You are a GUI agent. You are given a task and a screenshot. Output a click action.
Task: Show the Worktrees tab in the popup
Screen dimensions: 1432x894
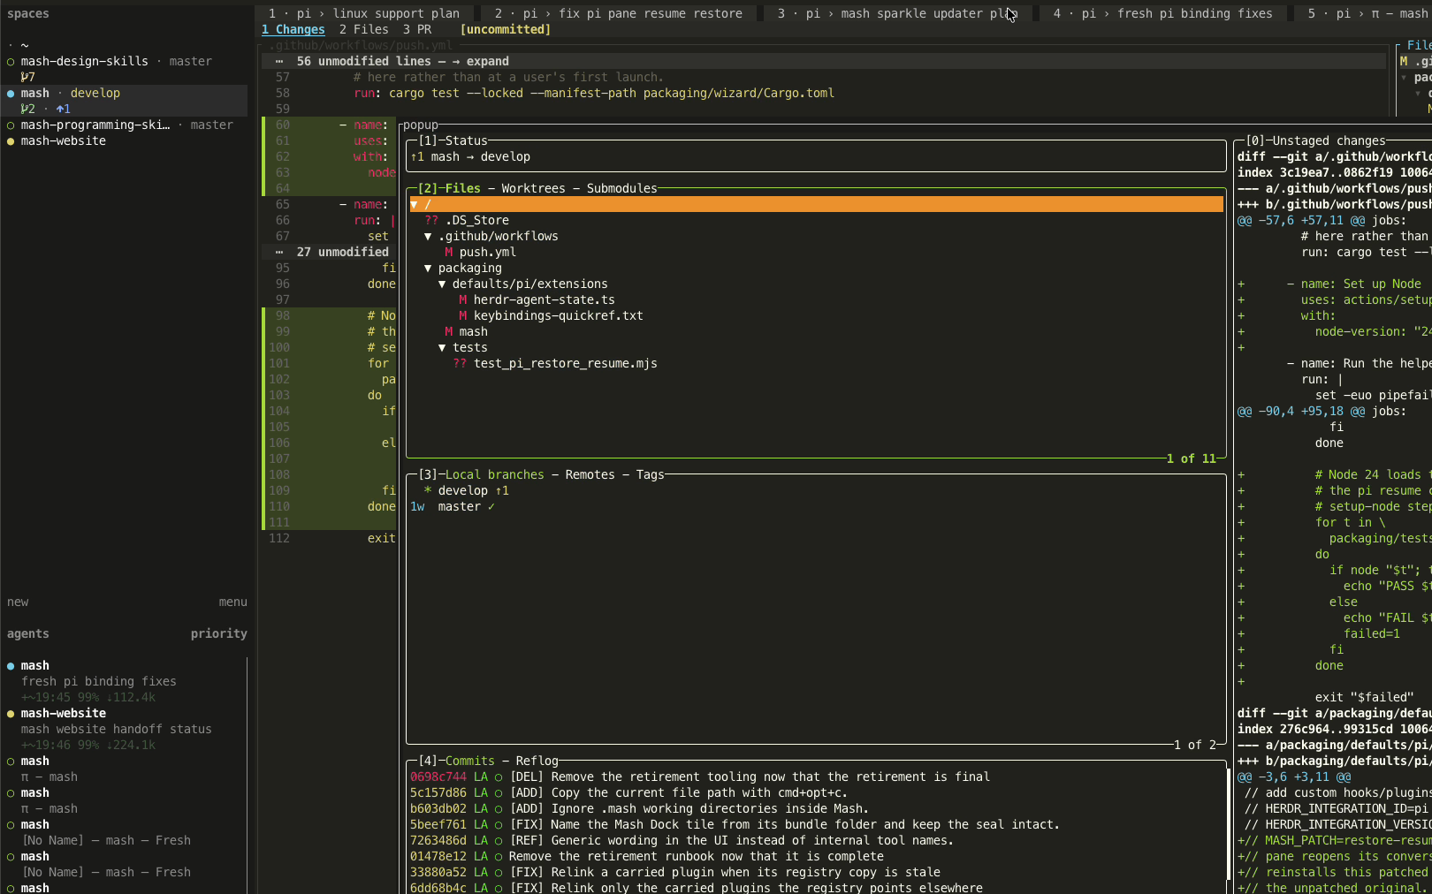pyautogui.click(x=533, y=189)
